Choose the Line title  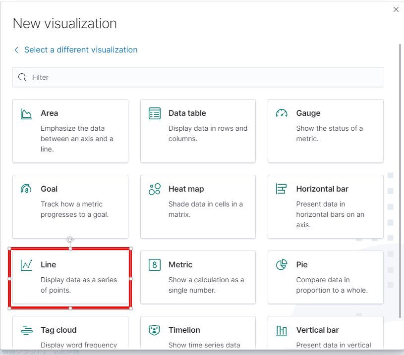point(48,264)
